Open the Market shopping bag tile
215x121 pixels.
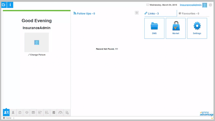point(176,28)
